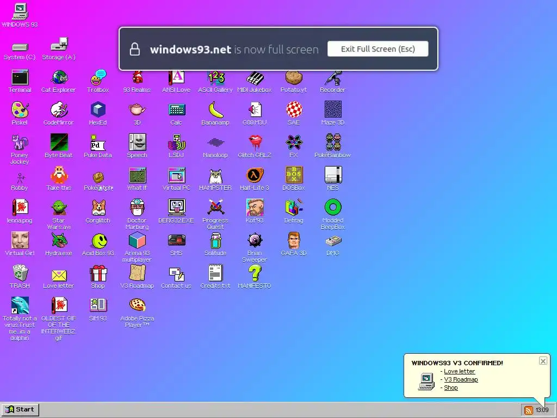Open Doctor Marburg icon

137,207
